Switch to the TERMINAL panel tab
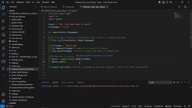This screenshot has width=192, height=108. [x=81, y=82]
